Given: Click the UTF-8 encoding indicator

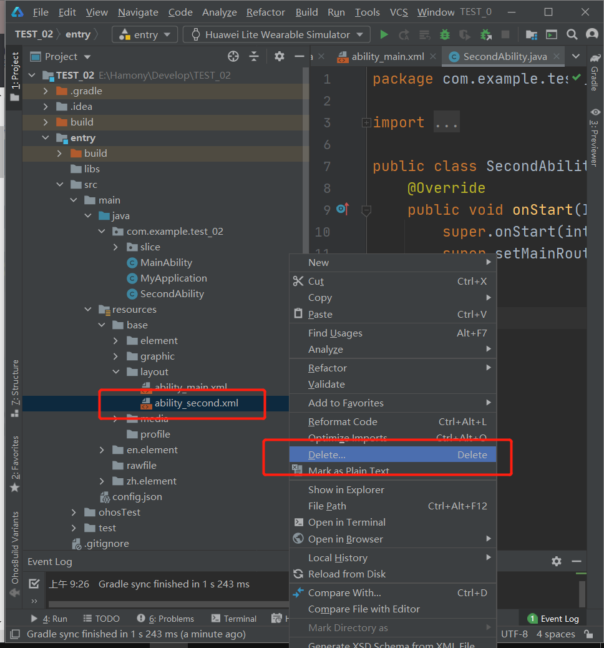Looking at the screenshot, I should point(514,634).
